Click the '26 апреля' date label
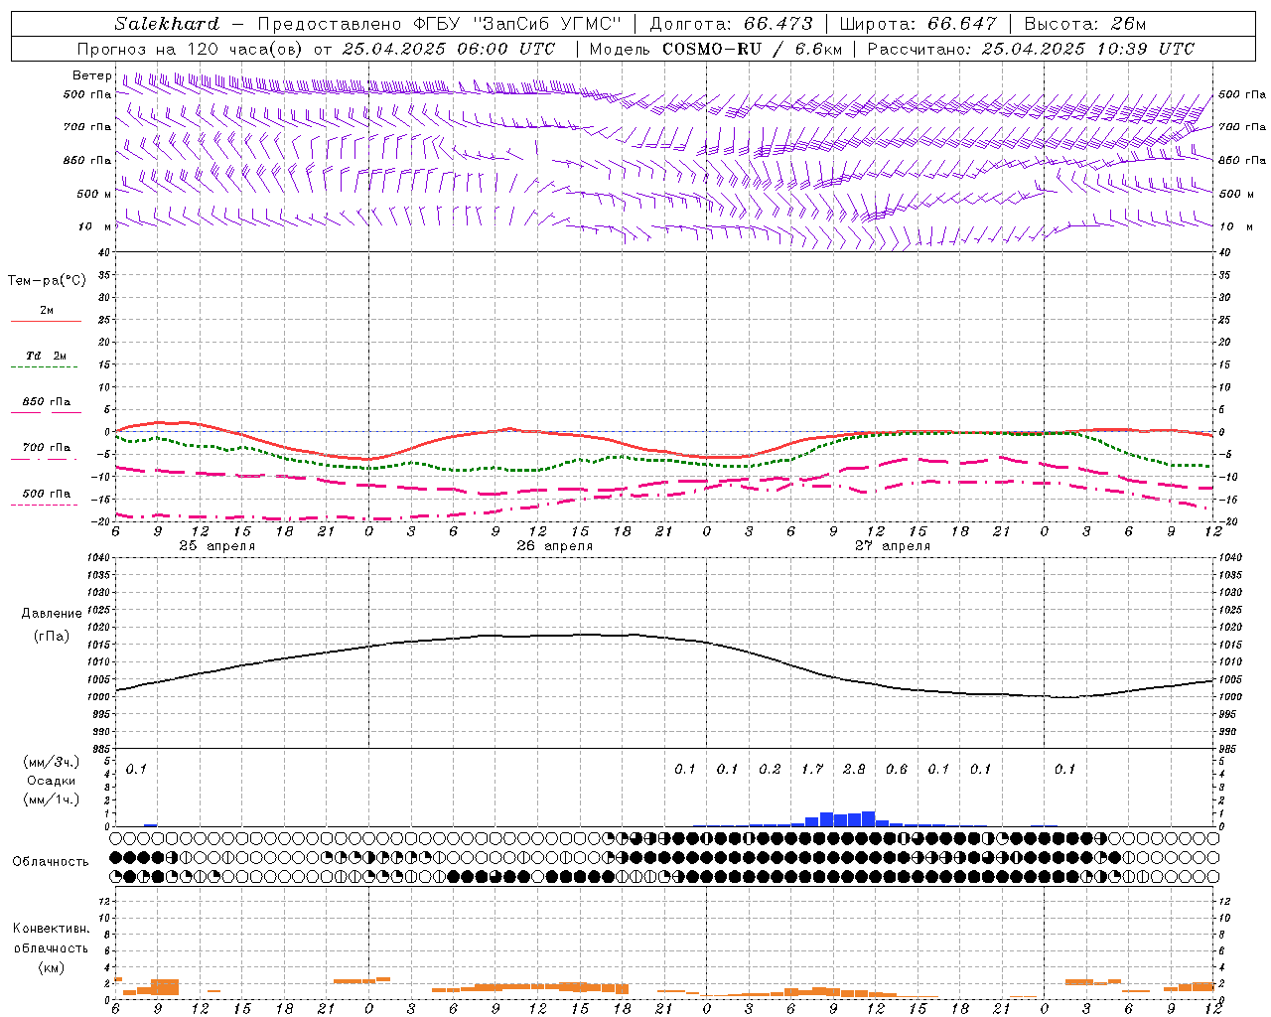Image resolution: width=1271 pixels, height=1017 pixels. pyautogui.click(x=554, y=546)
